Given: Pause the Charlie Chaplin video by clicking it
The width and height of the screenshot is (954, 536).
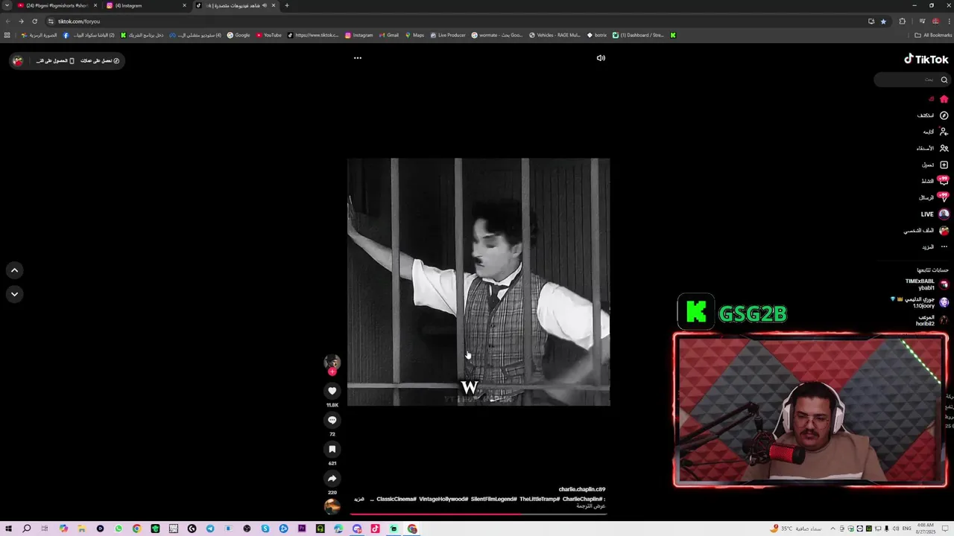Looking at the screenshot, I should 478,281.
